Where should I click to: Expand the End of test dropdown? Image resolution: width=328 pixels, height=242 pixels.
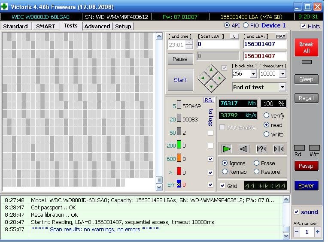pos(282,87)
